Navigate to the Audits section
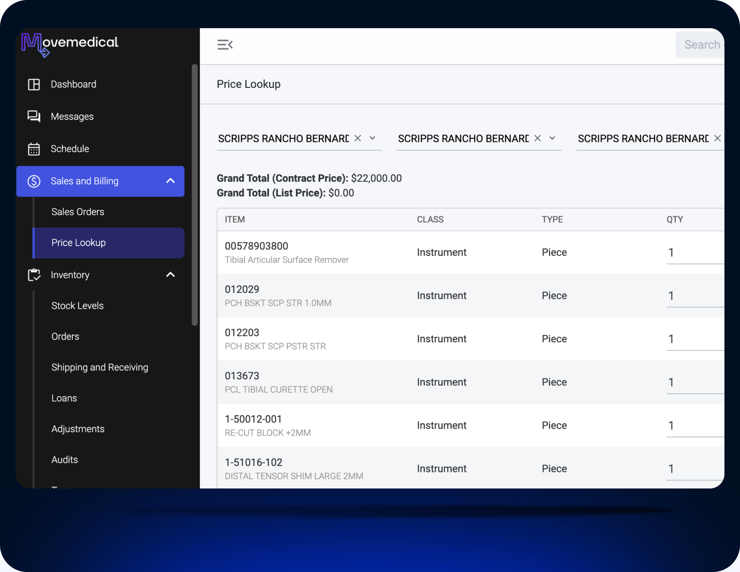The width and height of the screenshot is (740, 572). coord(64,459)
